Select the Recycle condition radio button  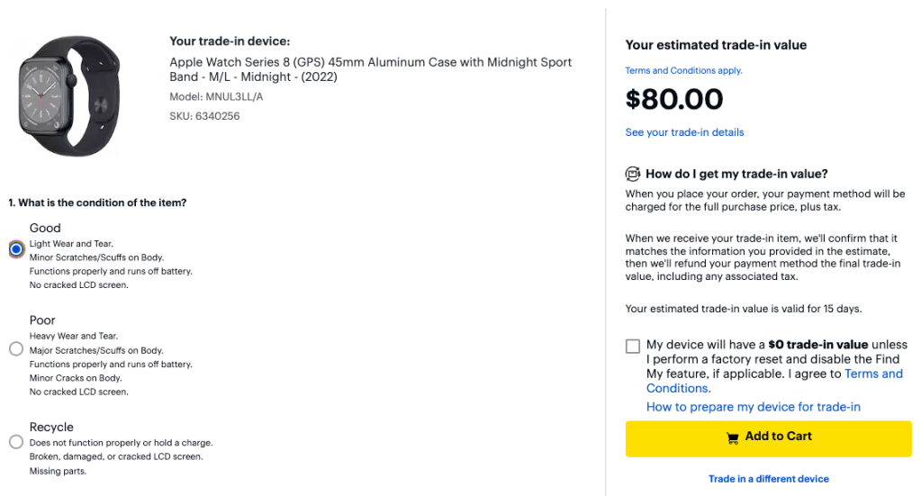(x=16, y=442)
